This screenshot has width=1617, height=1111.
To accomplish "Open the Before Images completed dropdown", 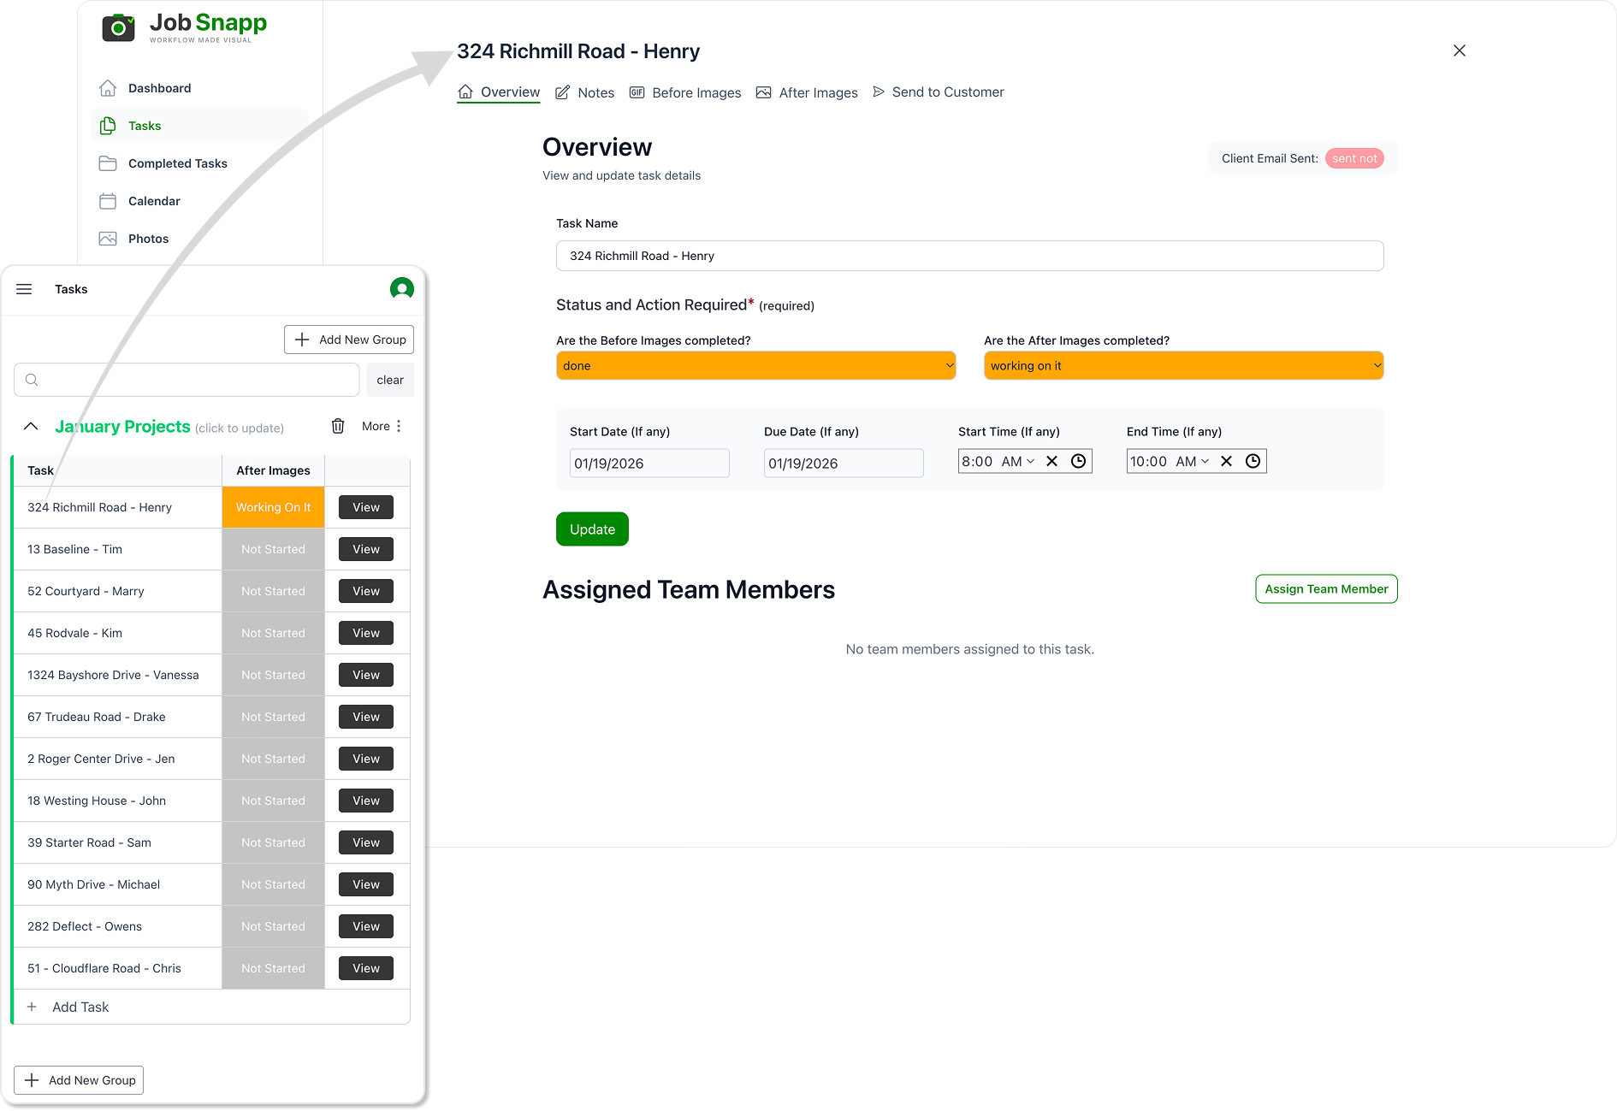I will tap(755, 365).
